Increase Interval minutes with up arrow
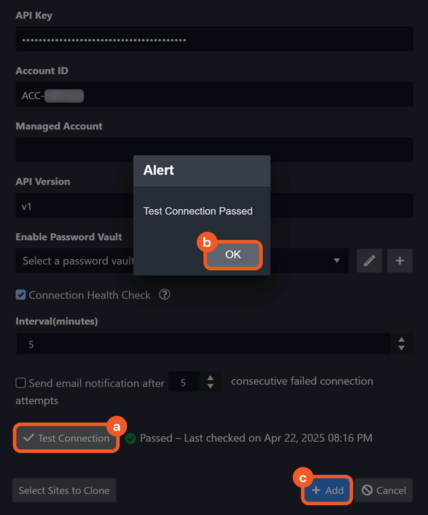 pyautogui.click(x=401, y=340)
